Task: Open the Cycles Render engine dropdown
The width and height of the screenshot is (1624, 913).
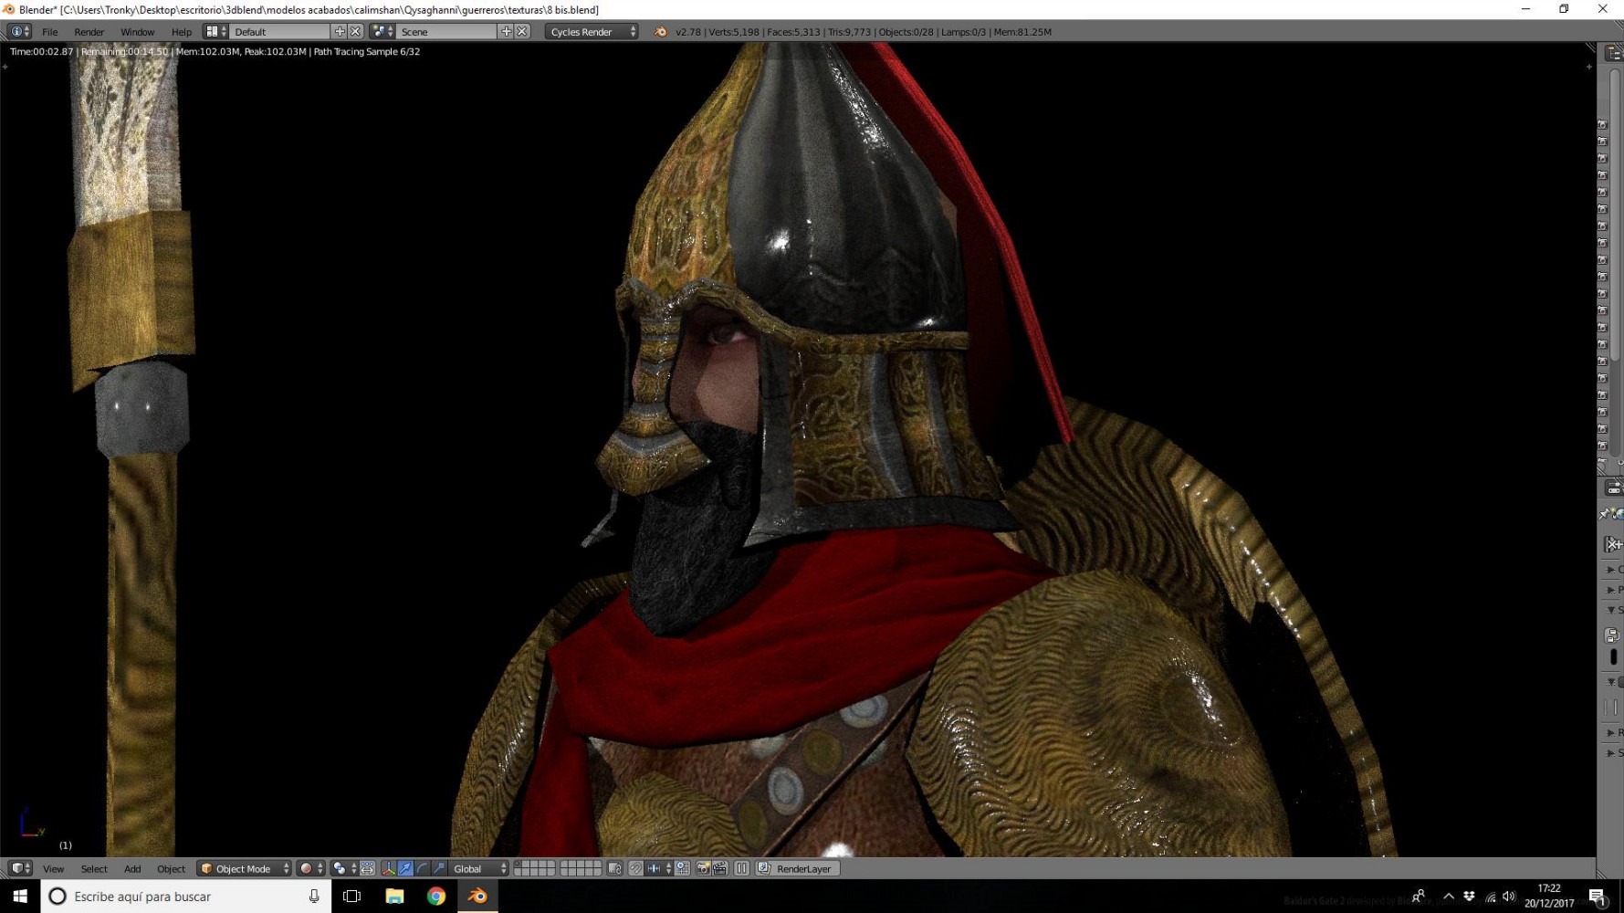Action: click(592, 32)
